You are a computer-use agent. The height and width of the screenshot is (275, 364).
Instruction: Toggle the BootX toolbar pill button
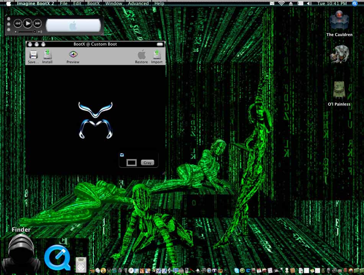coord(160,44)
